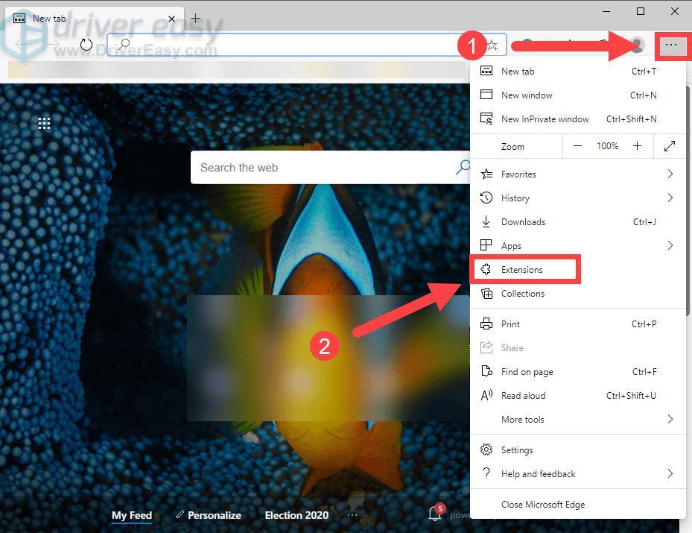
Task: Open the app launcher grid icon
Action: (45, 123)
